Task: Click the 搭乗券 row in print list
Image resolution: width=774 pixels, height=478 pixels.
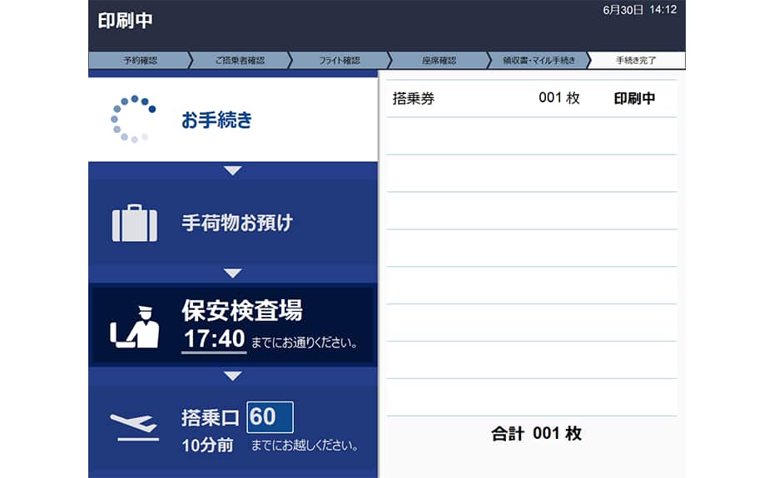Action: 531,98
